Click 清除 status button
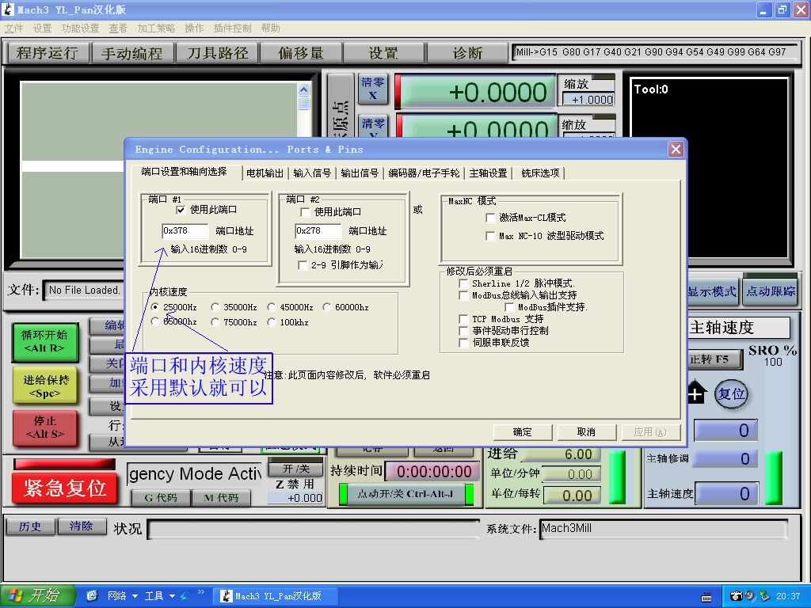This screenshot has width=811, height=608. (82, 526)
